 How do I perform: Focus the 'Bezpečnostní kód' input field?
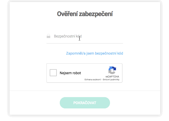click(x=85, y=36)
